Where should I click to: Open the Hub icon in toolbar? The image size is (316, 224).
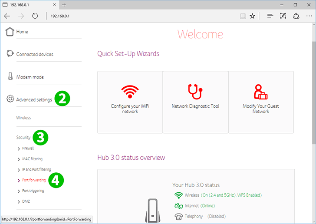(x=270, y=16)
